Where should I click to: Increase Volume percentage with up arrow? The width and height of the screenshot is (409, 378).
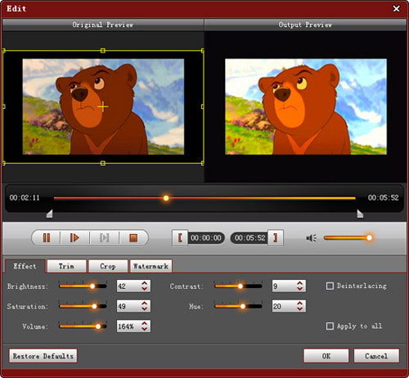(145, 323)
